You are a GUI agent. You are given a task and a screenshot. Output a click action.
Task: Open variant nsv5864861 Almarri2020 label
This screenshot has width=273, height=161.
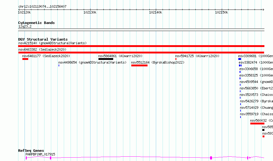coord(120,56)
